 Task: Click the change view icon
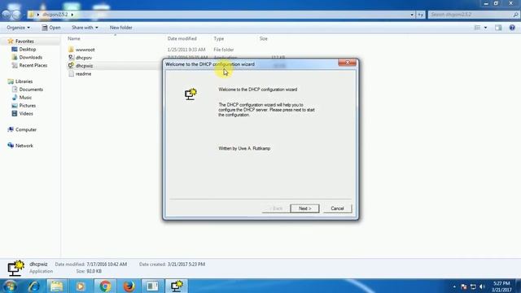pos(477,28)
